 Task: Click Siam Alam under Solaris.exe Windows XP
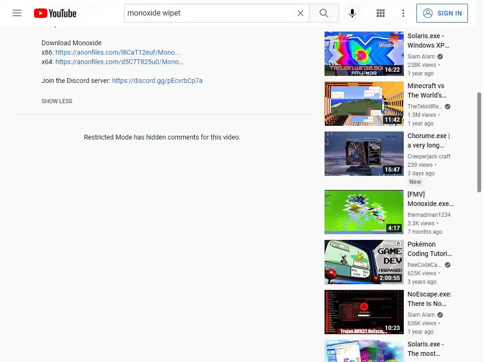point(421,57)
